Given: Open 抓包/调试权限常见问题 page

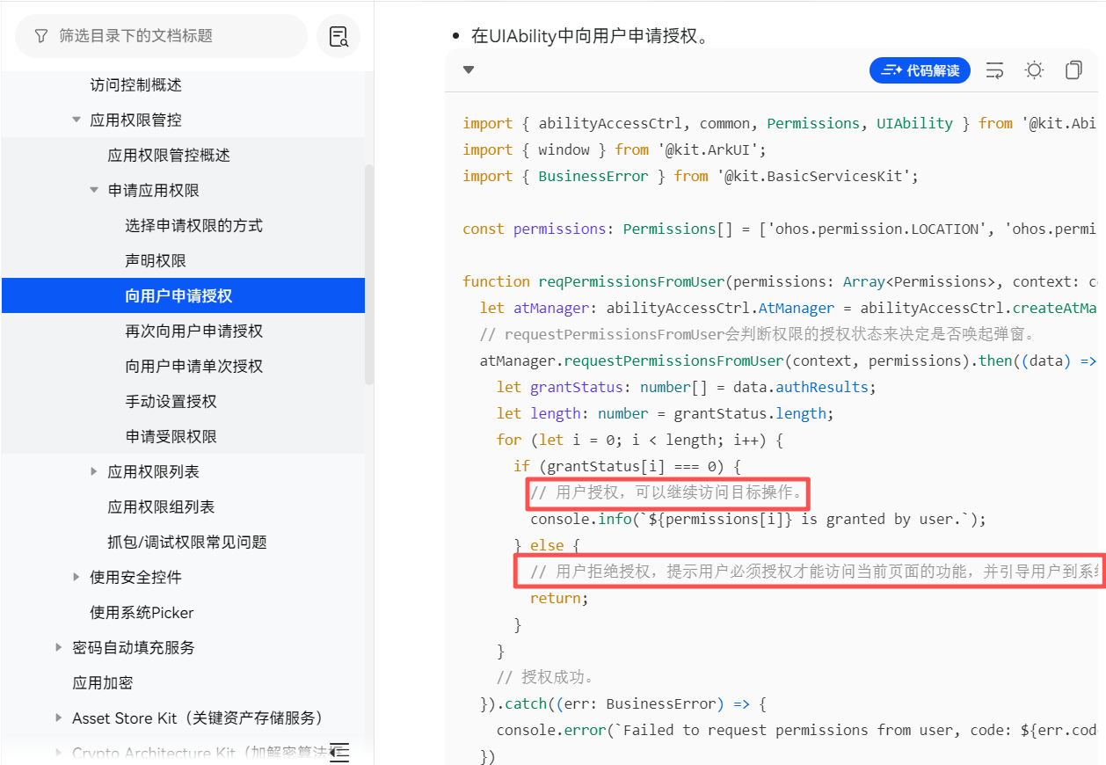Looking at the screenshot, I should 186,543.
